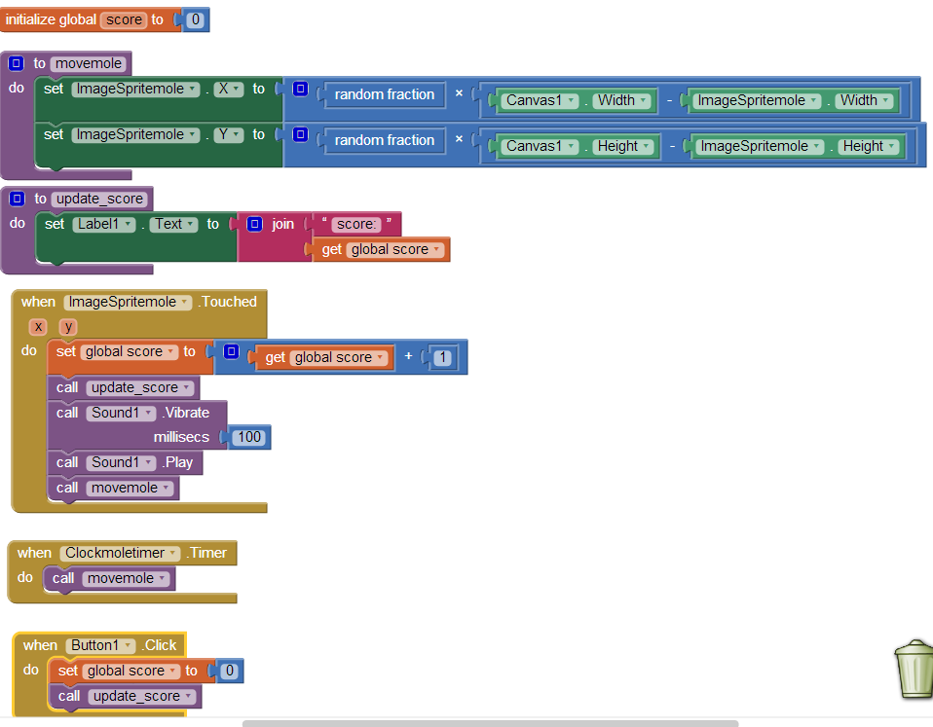Open the X property dropdown

click(x=229, y=90)
